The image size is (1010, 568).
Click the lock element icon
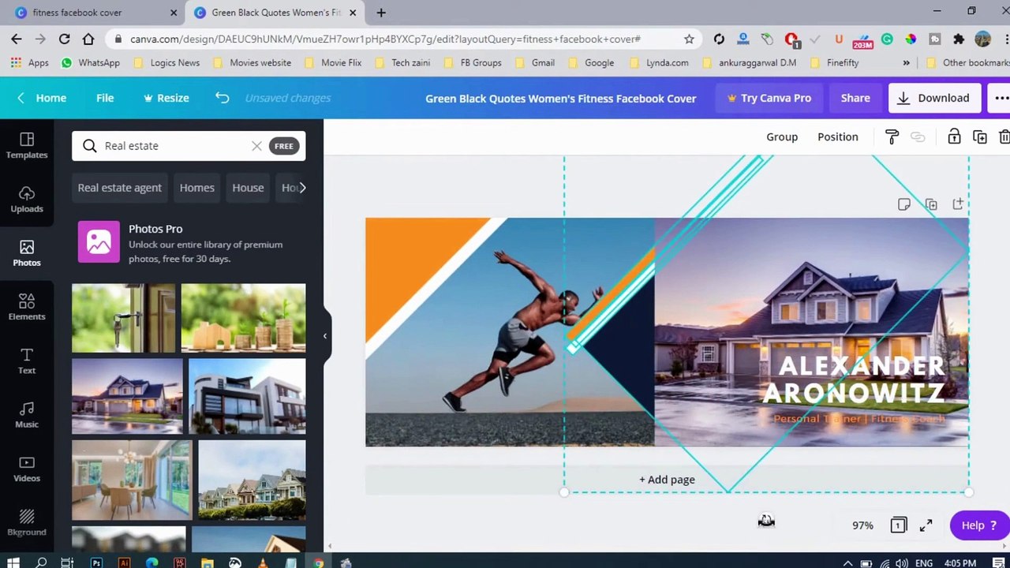click(954, 137)
